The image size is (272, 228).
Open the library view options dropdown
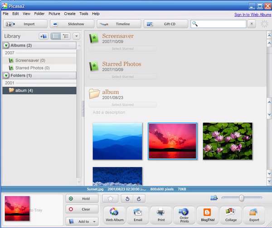76,36
